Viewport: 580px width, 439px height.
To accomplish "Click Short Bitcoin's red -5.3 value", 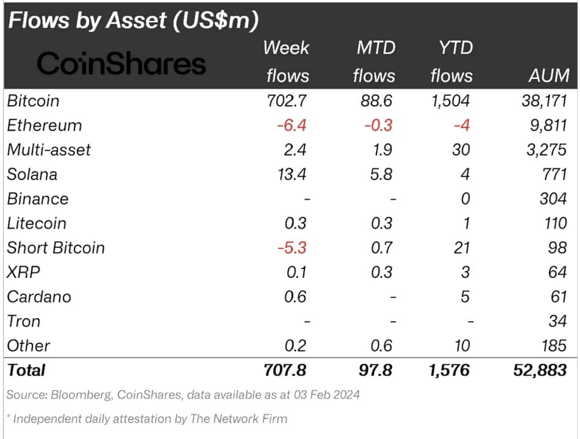I will [x=291, y=248].
